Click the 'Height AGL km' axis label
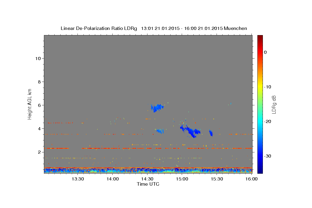312x208 pixels. point(30,104)
